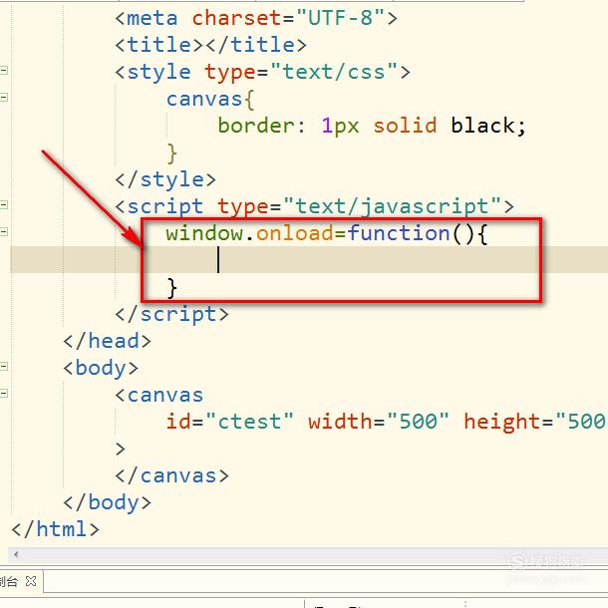Collapse the body tag fold marker
Image resolution: width=608 pixels, height=608 pixels.
(x=4, y=367)
